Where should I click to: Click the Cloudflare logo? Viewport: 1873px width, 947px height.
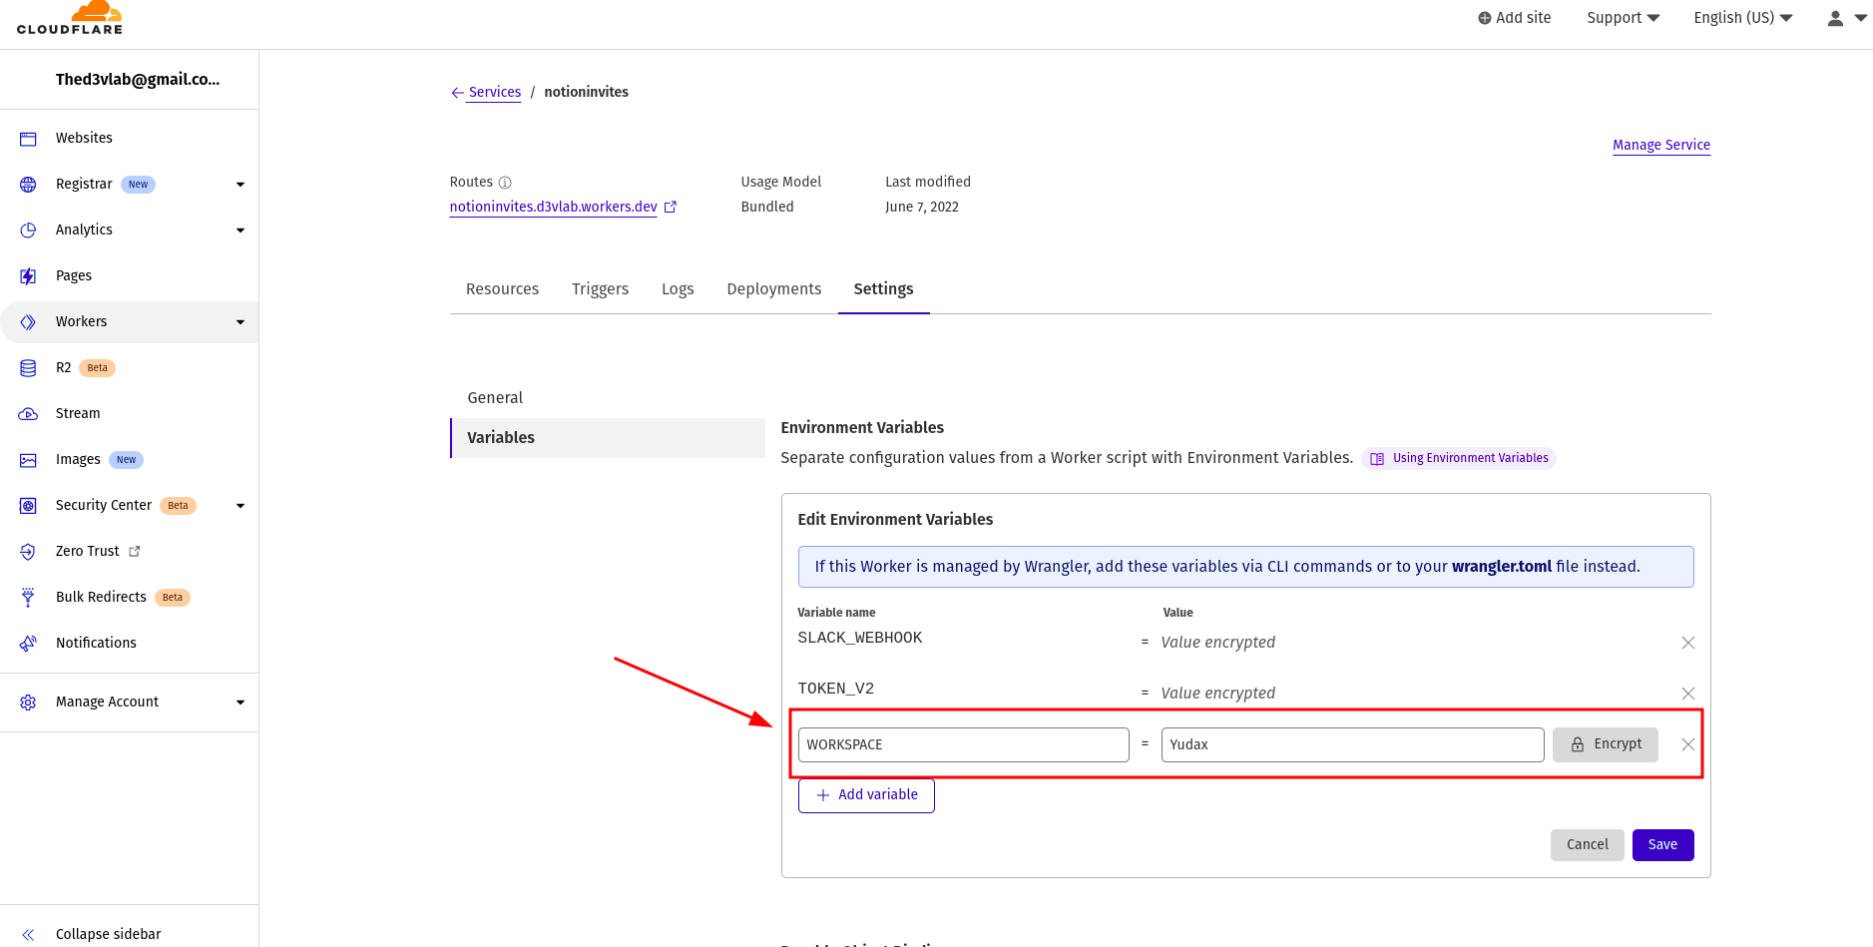point(70,18)
